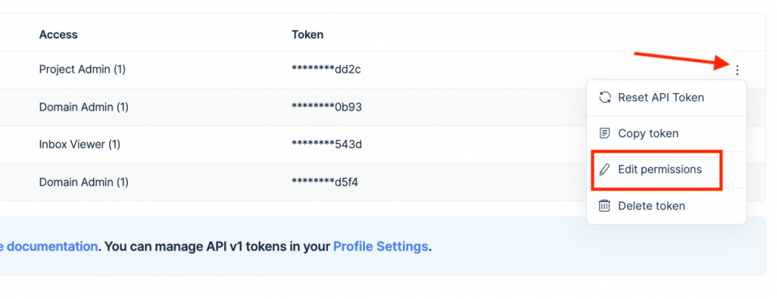Open the three-dot menu for the dd2c token
777x299 pixels.
[x=737, y=70]
